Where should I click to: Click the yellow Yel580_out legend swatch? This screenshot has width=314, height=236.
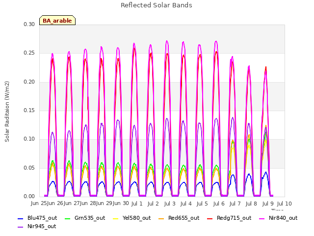click(116, 218)
